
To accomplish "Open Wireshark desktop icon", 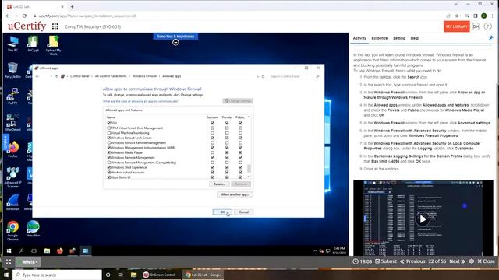I will (x=12, y=202).
